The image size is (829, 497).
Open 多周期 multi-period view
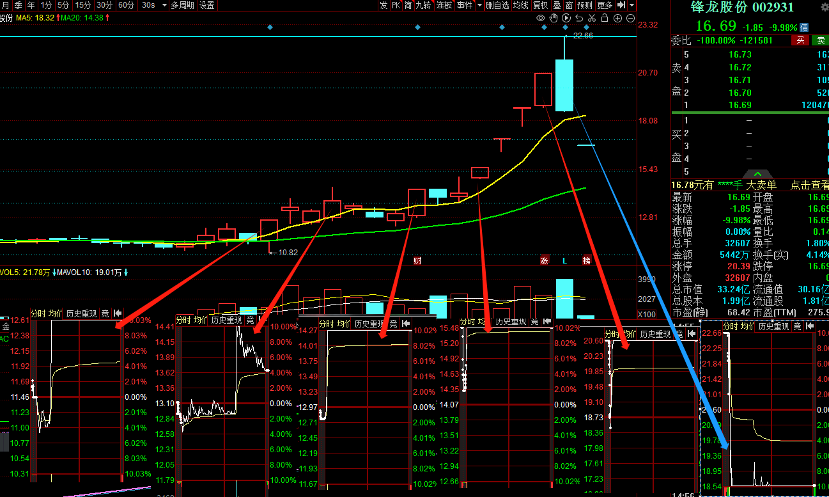tap(182, 5)
